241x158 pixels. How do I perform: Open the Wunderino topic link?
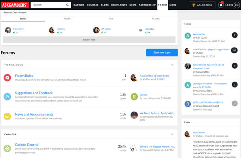(199, 34)
